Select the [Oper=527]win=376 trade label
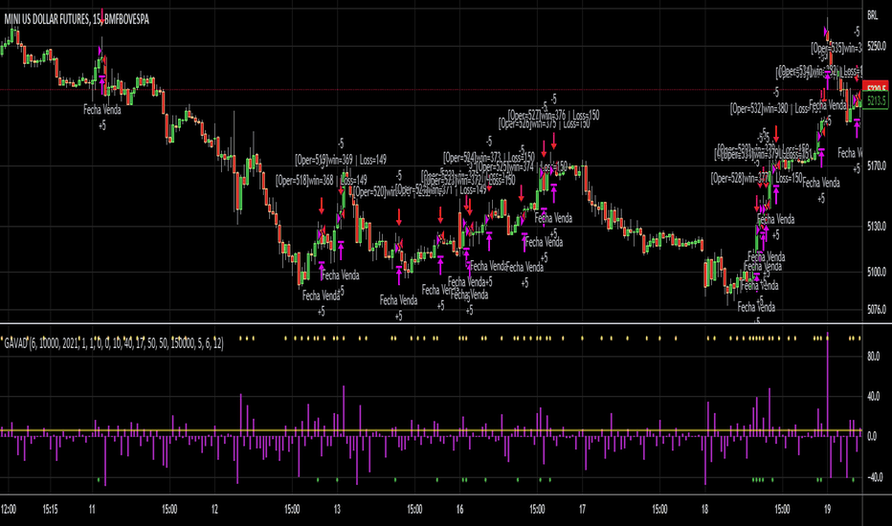The image size is (892, 526). coord(553,116)
